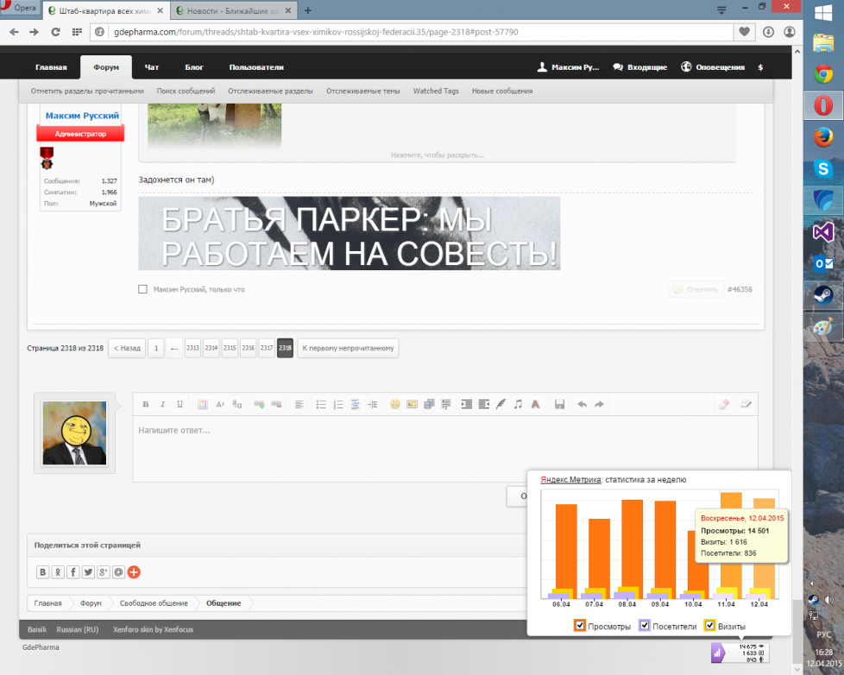Click the underline icon in the editor toolbar
This screenshot has width=844, height=675.
pos(180,404)
